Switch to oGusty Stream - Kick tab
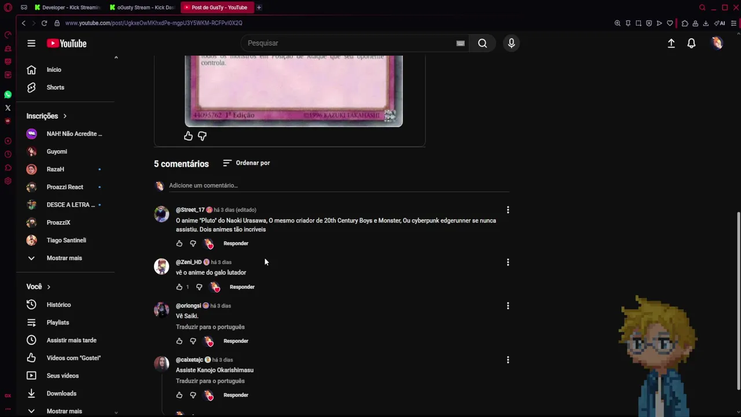The image size is (741, 417). (141, 8)
